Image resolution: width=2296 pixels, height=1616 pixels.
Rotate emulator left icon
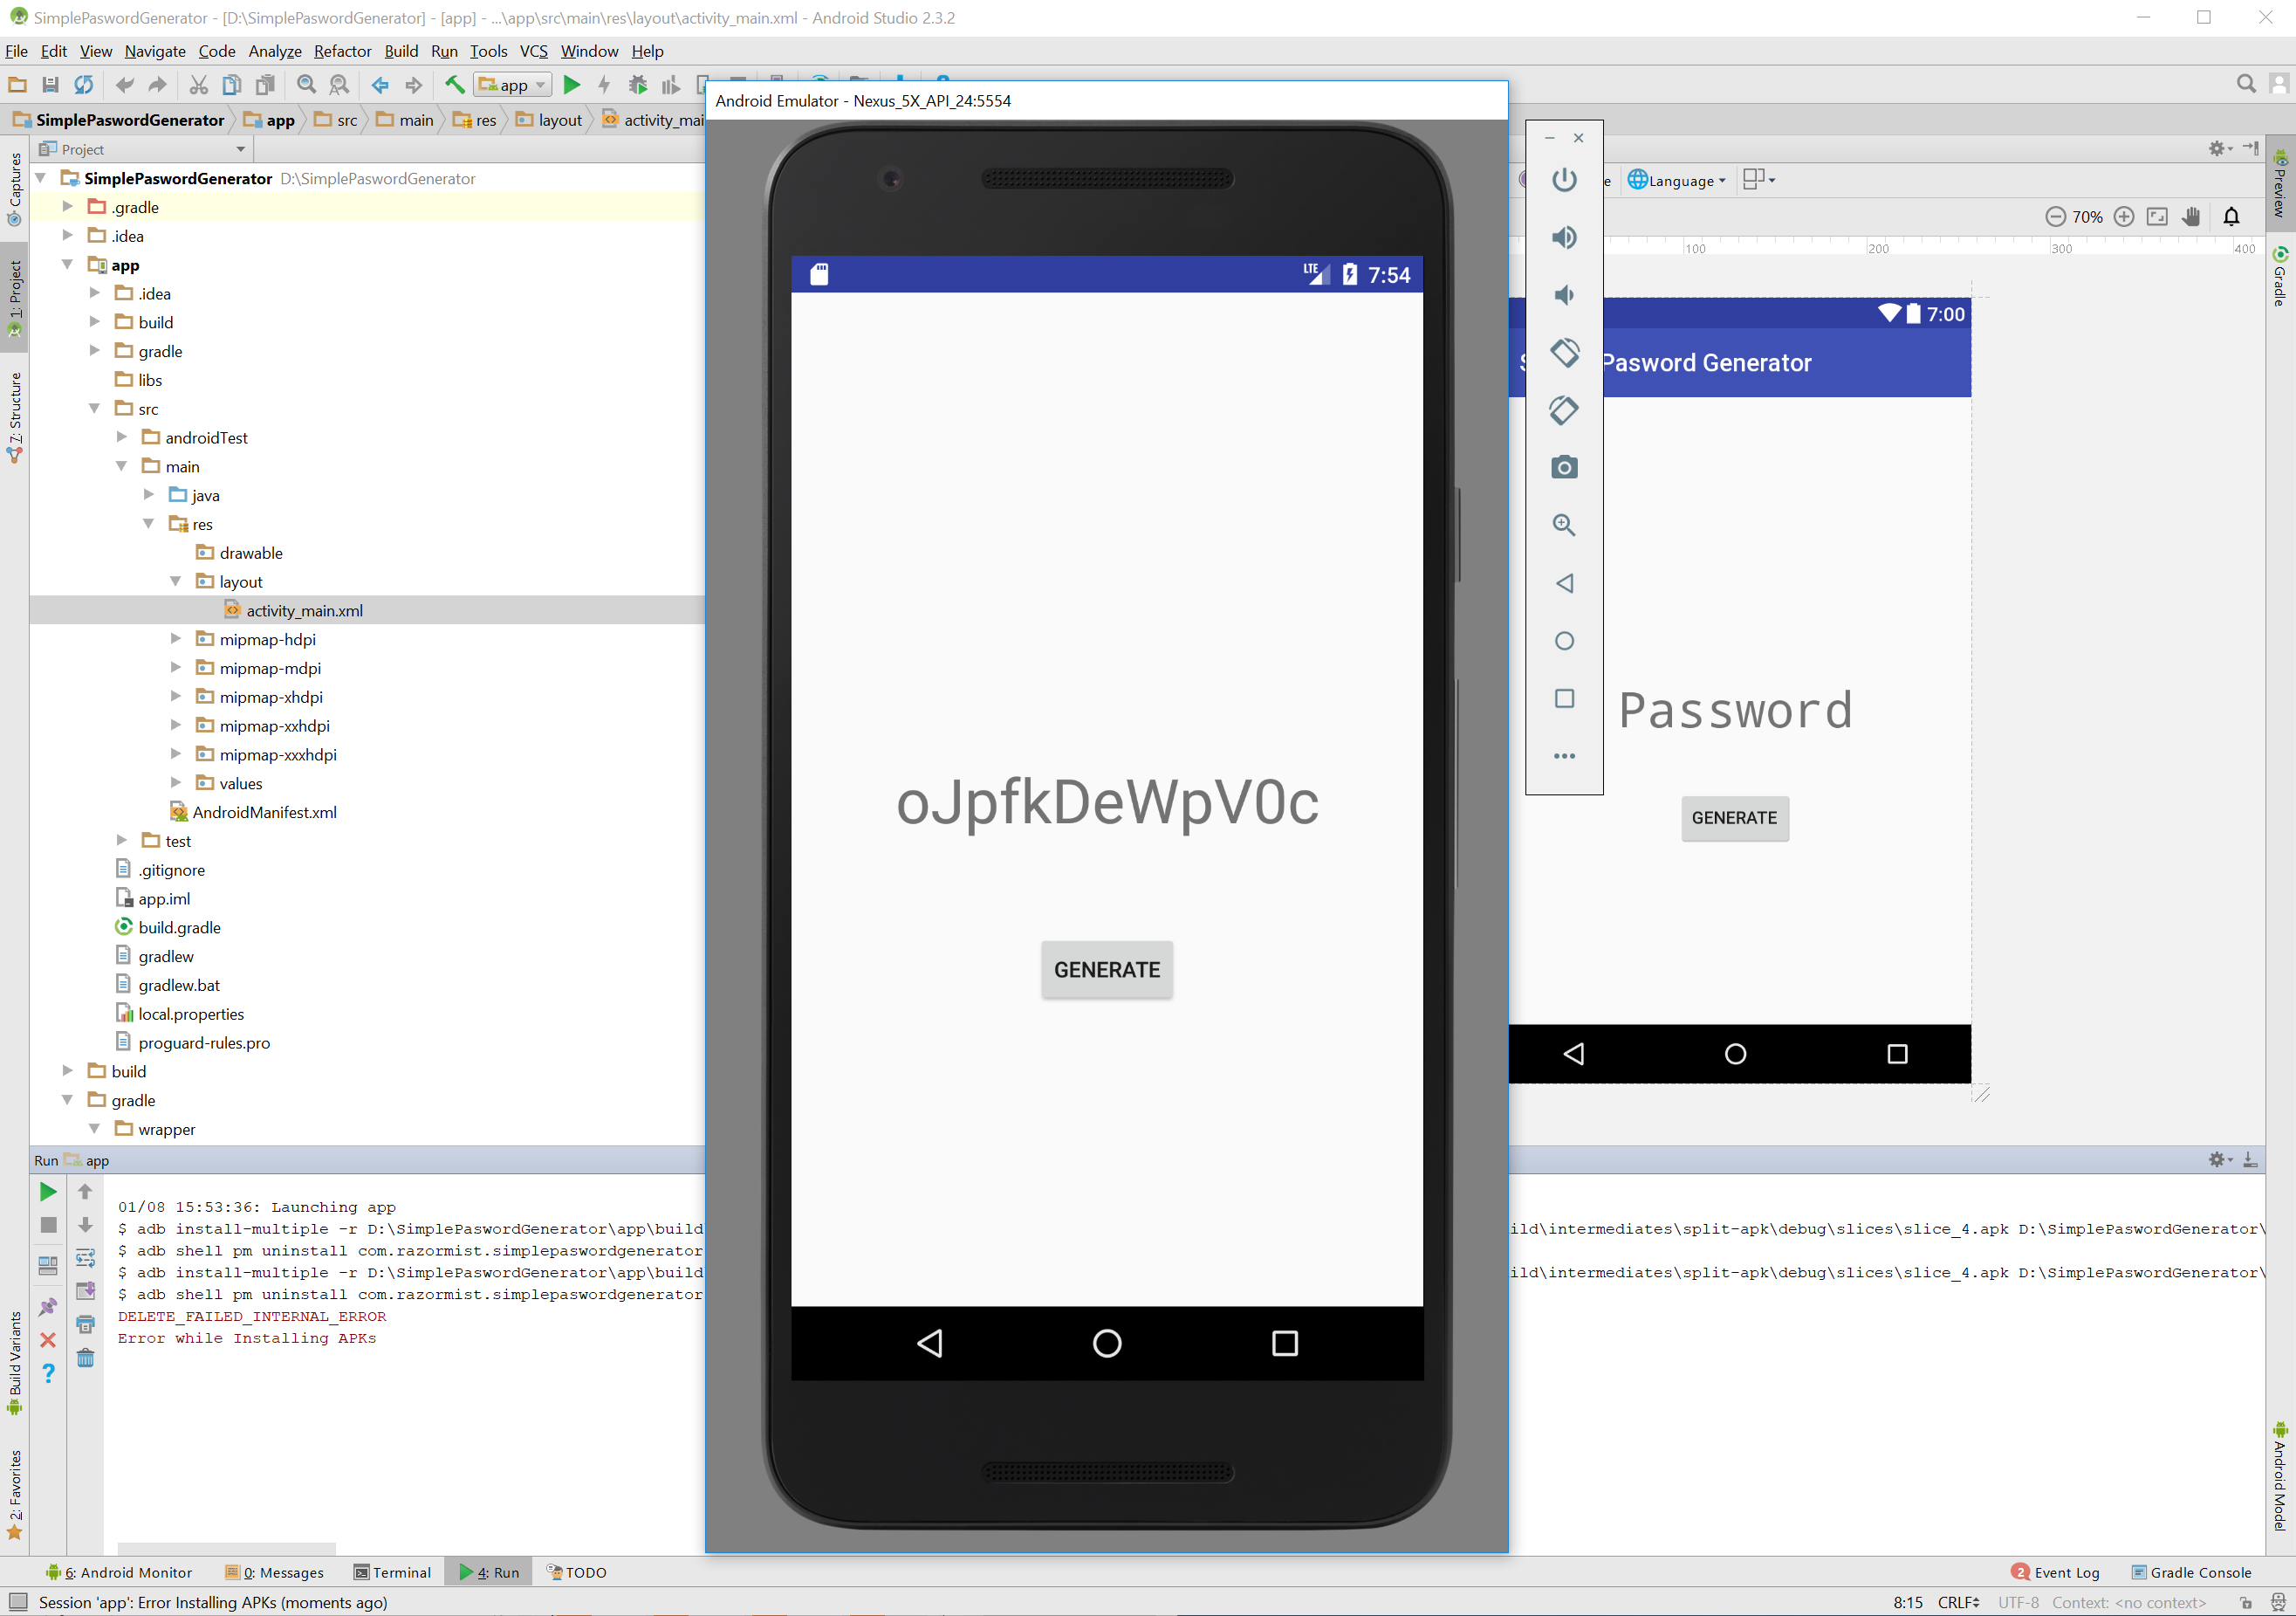tap(1564, 352)
